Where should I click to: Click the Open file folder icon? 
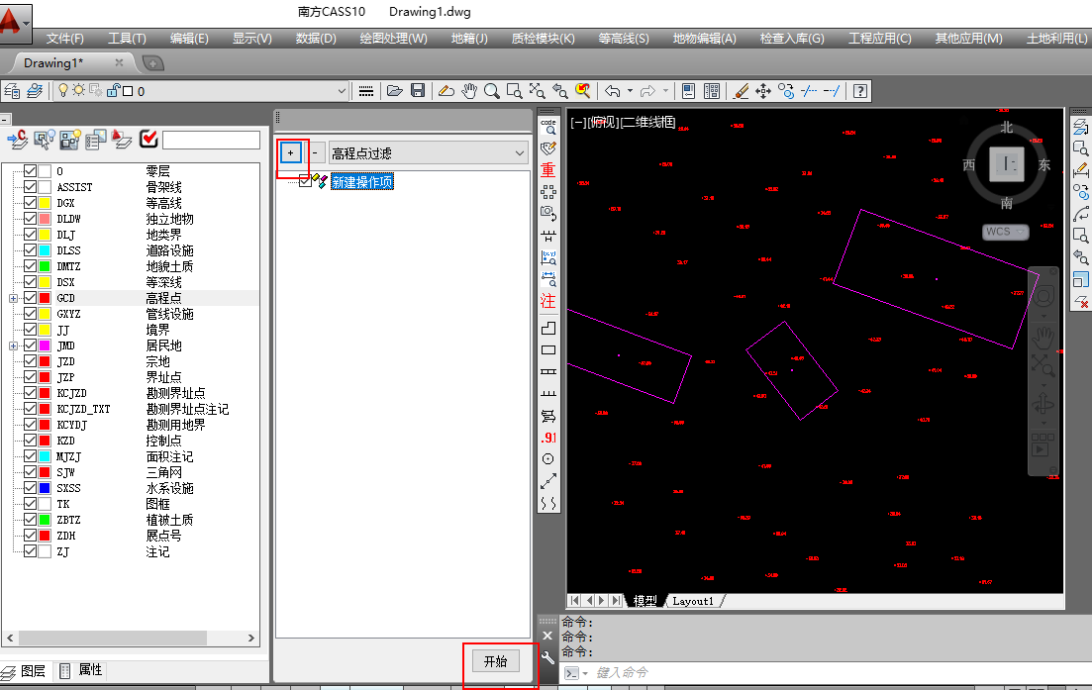395,90
